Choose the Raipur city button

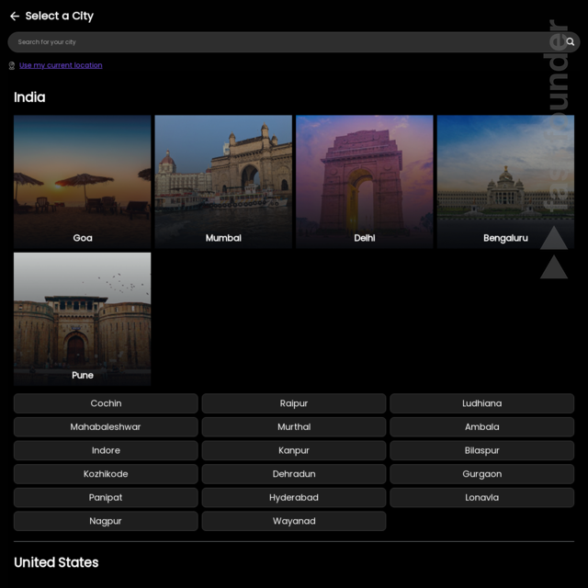(294, 403)
